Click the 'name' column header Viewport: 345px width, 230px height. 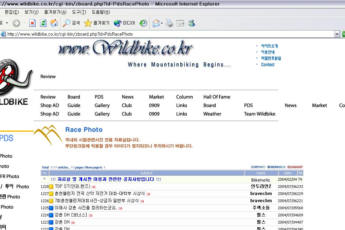261,173
